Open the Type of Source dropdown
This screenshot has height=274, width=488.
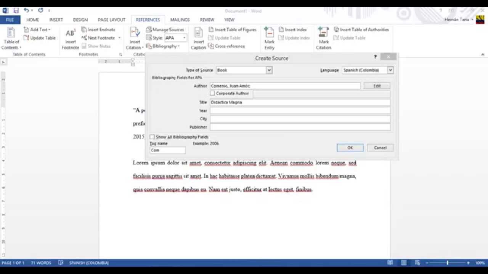tap(269, 70)
